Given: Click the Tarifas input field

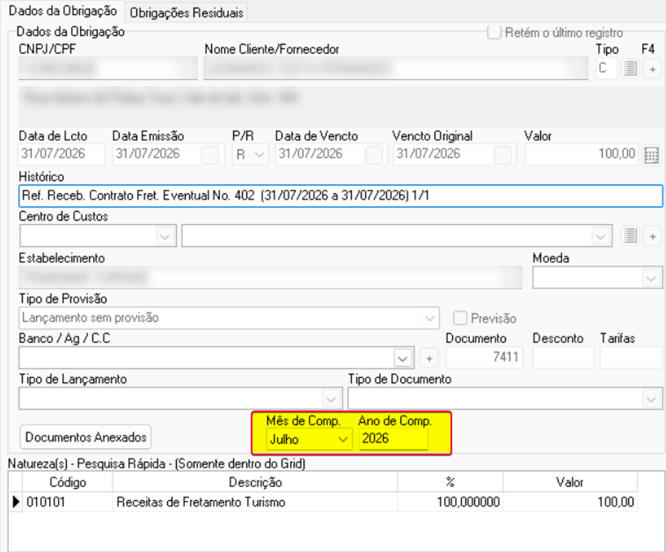Looking at the screenshot, I should [630, 357].
